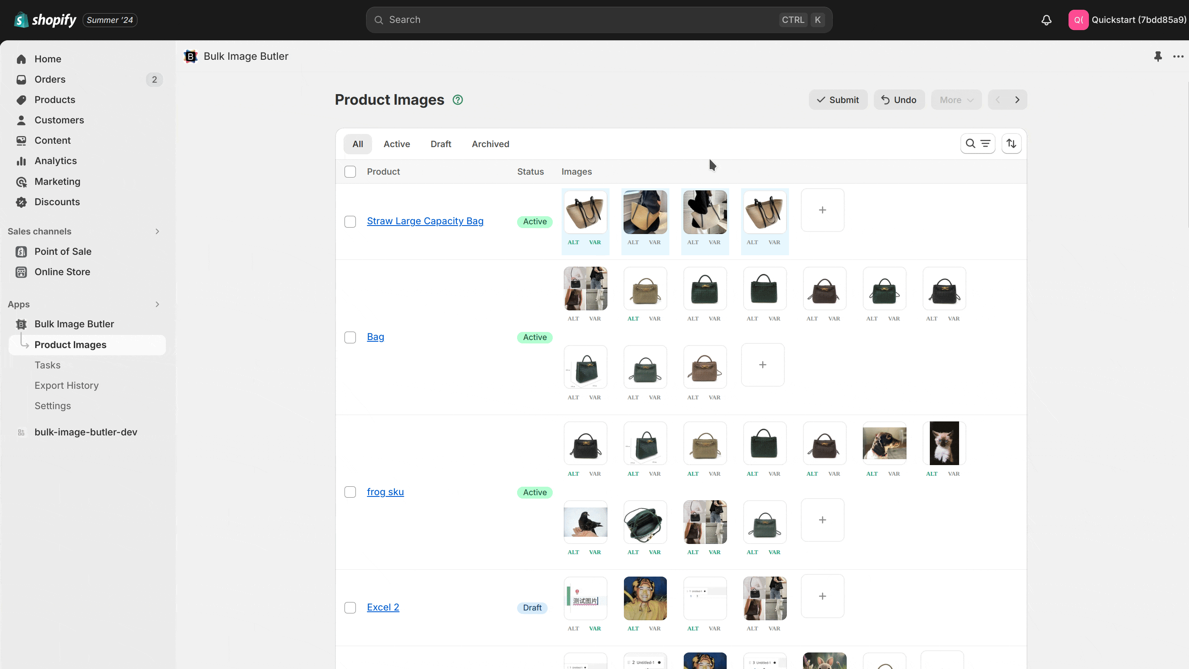Click the top Search field
1189x669 pixels.
click(x=582, y=20)
